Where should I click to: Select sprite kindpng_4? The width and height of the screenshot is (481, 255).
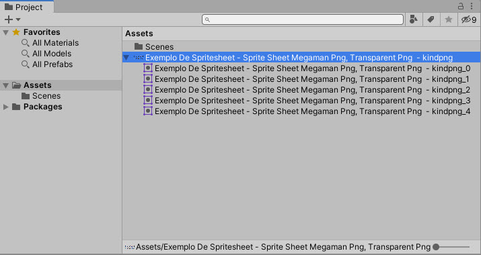pos(312,111)
